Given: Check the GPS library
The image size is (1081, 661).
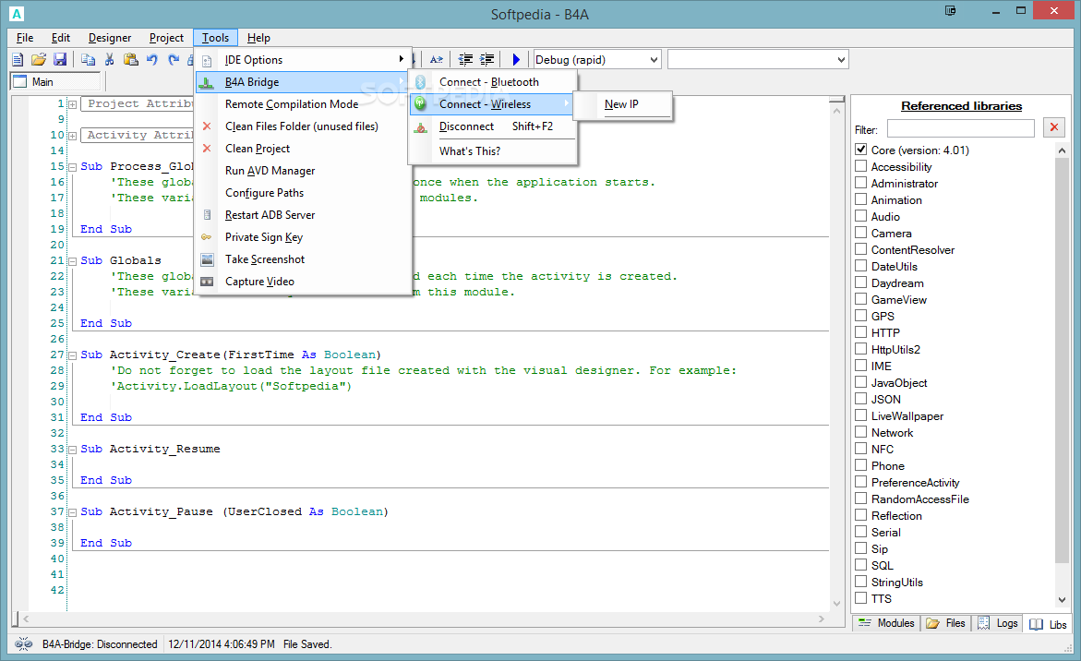Looking at the screenshot, I should pyautogui.click(x=861, y=315).
